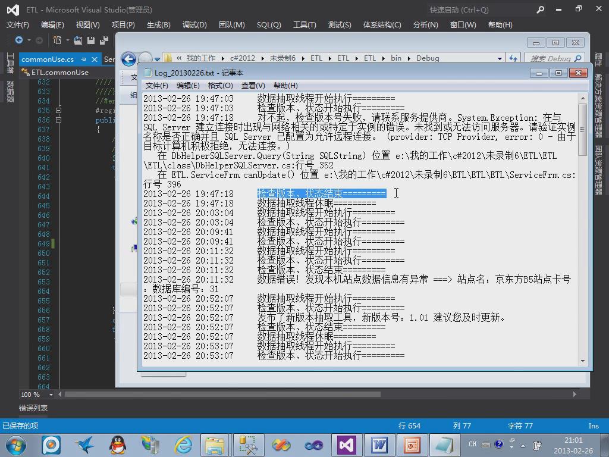
Task: Click the Visual Studio save icon
Action: click(x=91, y=40)
